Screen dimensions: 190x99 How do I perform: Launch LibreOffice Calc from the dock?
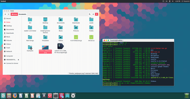pyautogui.click(x=26, y=96)
